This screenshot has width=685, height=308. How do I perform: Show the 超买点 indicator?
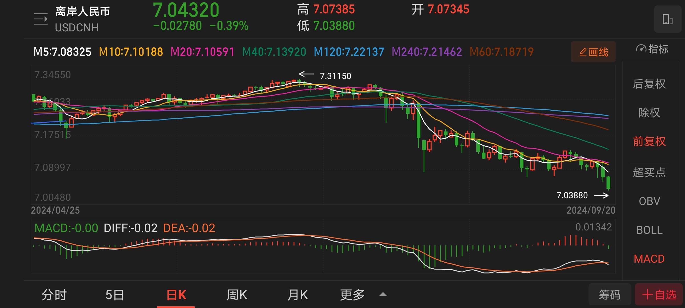point(649,172)
